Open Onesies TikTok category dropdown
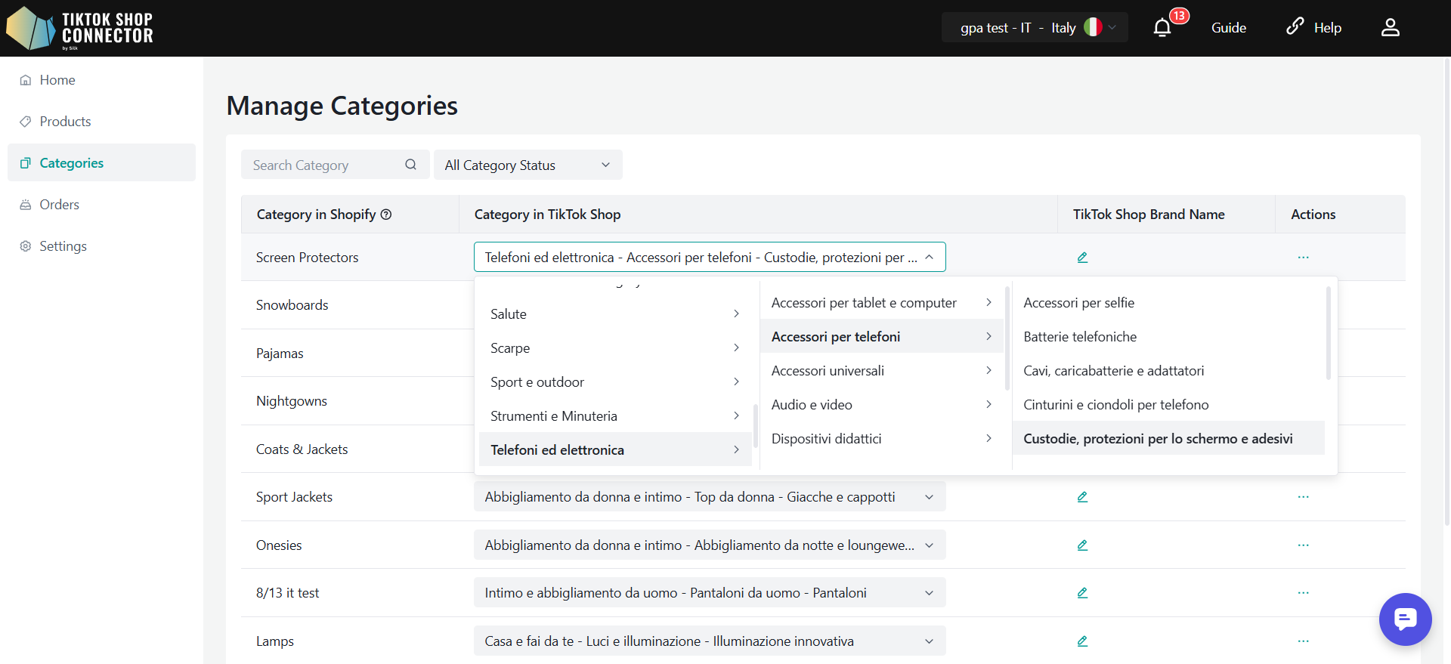The image size is (1451, 664). point(710,545)
